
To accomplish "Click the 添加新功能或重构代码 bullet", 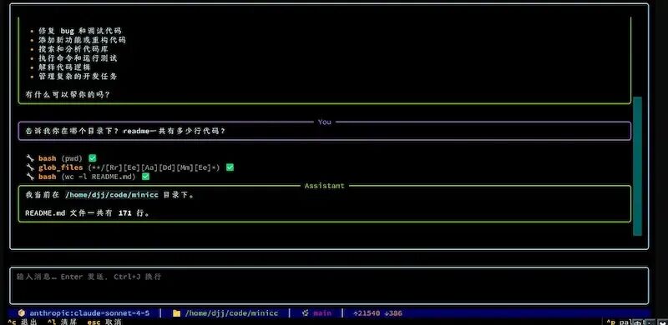I will [x=82, y=40].
